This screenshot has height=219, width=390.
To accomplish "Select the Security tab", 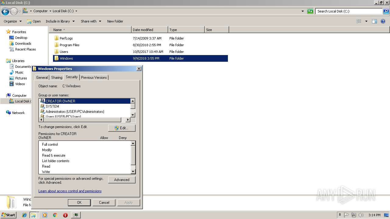I will tap(72, 77).
